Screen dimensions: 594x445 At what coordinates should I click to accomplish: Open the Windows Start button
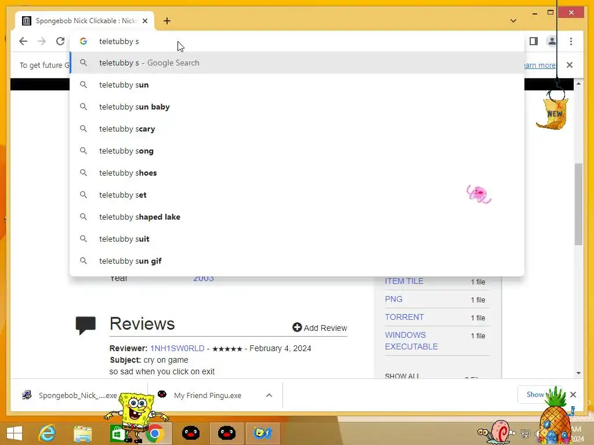15,433
